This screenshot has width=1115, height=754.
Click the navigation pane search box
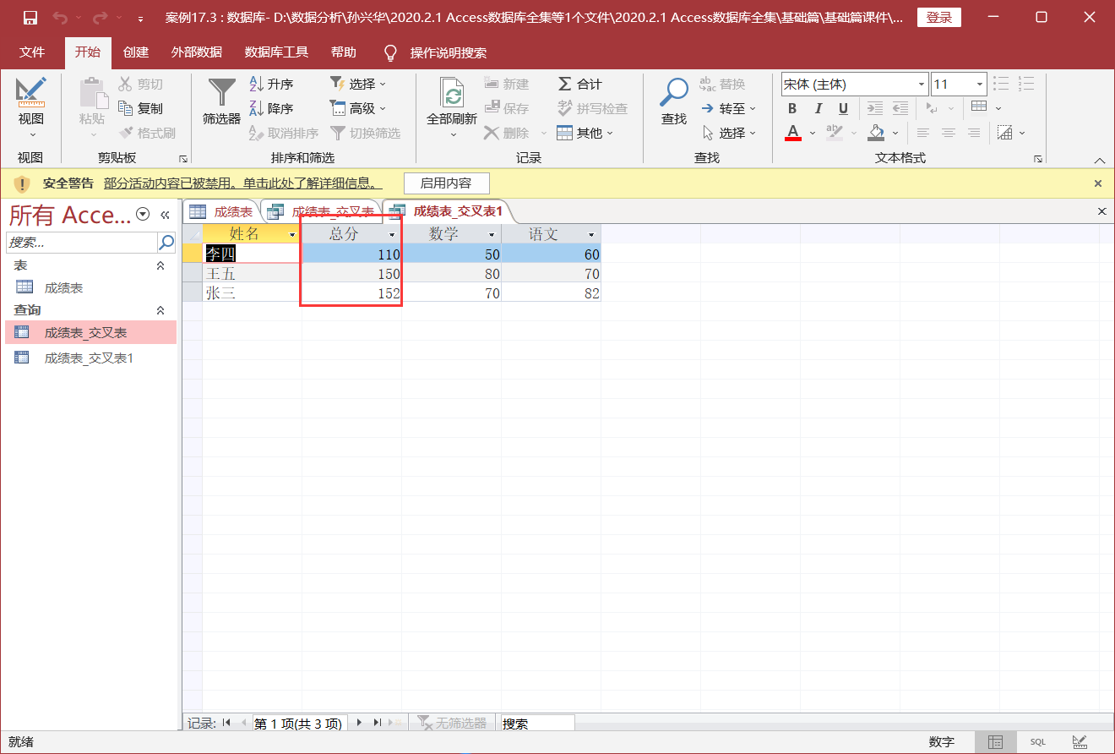[x=82, y=242]
